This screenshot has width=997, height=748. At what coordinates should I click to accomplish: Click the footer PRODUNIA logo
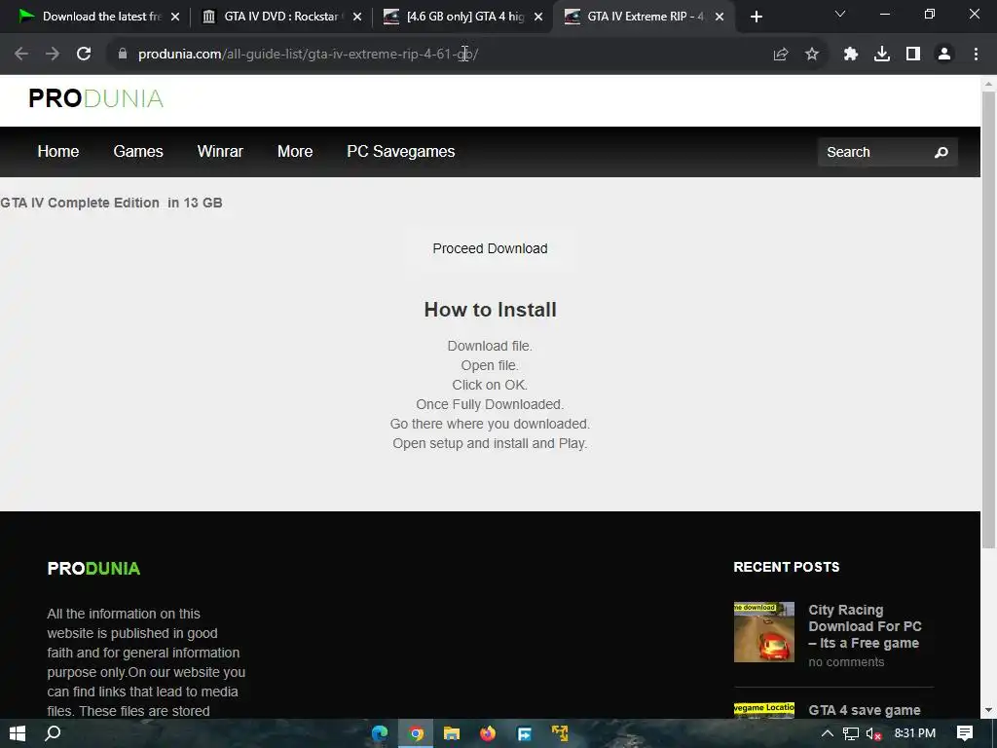click(93, 569)
